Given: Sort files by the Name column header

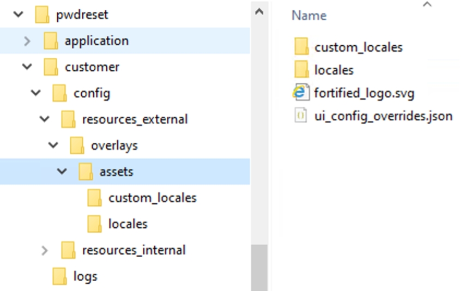Looking at the screenshot, I should tap(308, 16).
